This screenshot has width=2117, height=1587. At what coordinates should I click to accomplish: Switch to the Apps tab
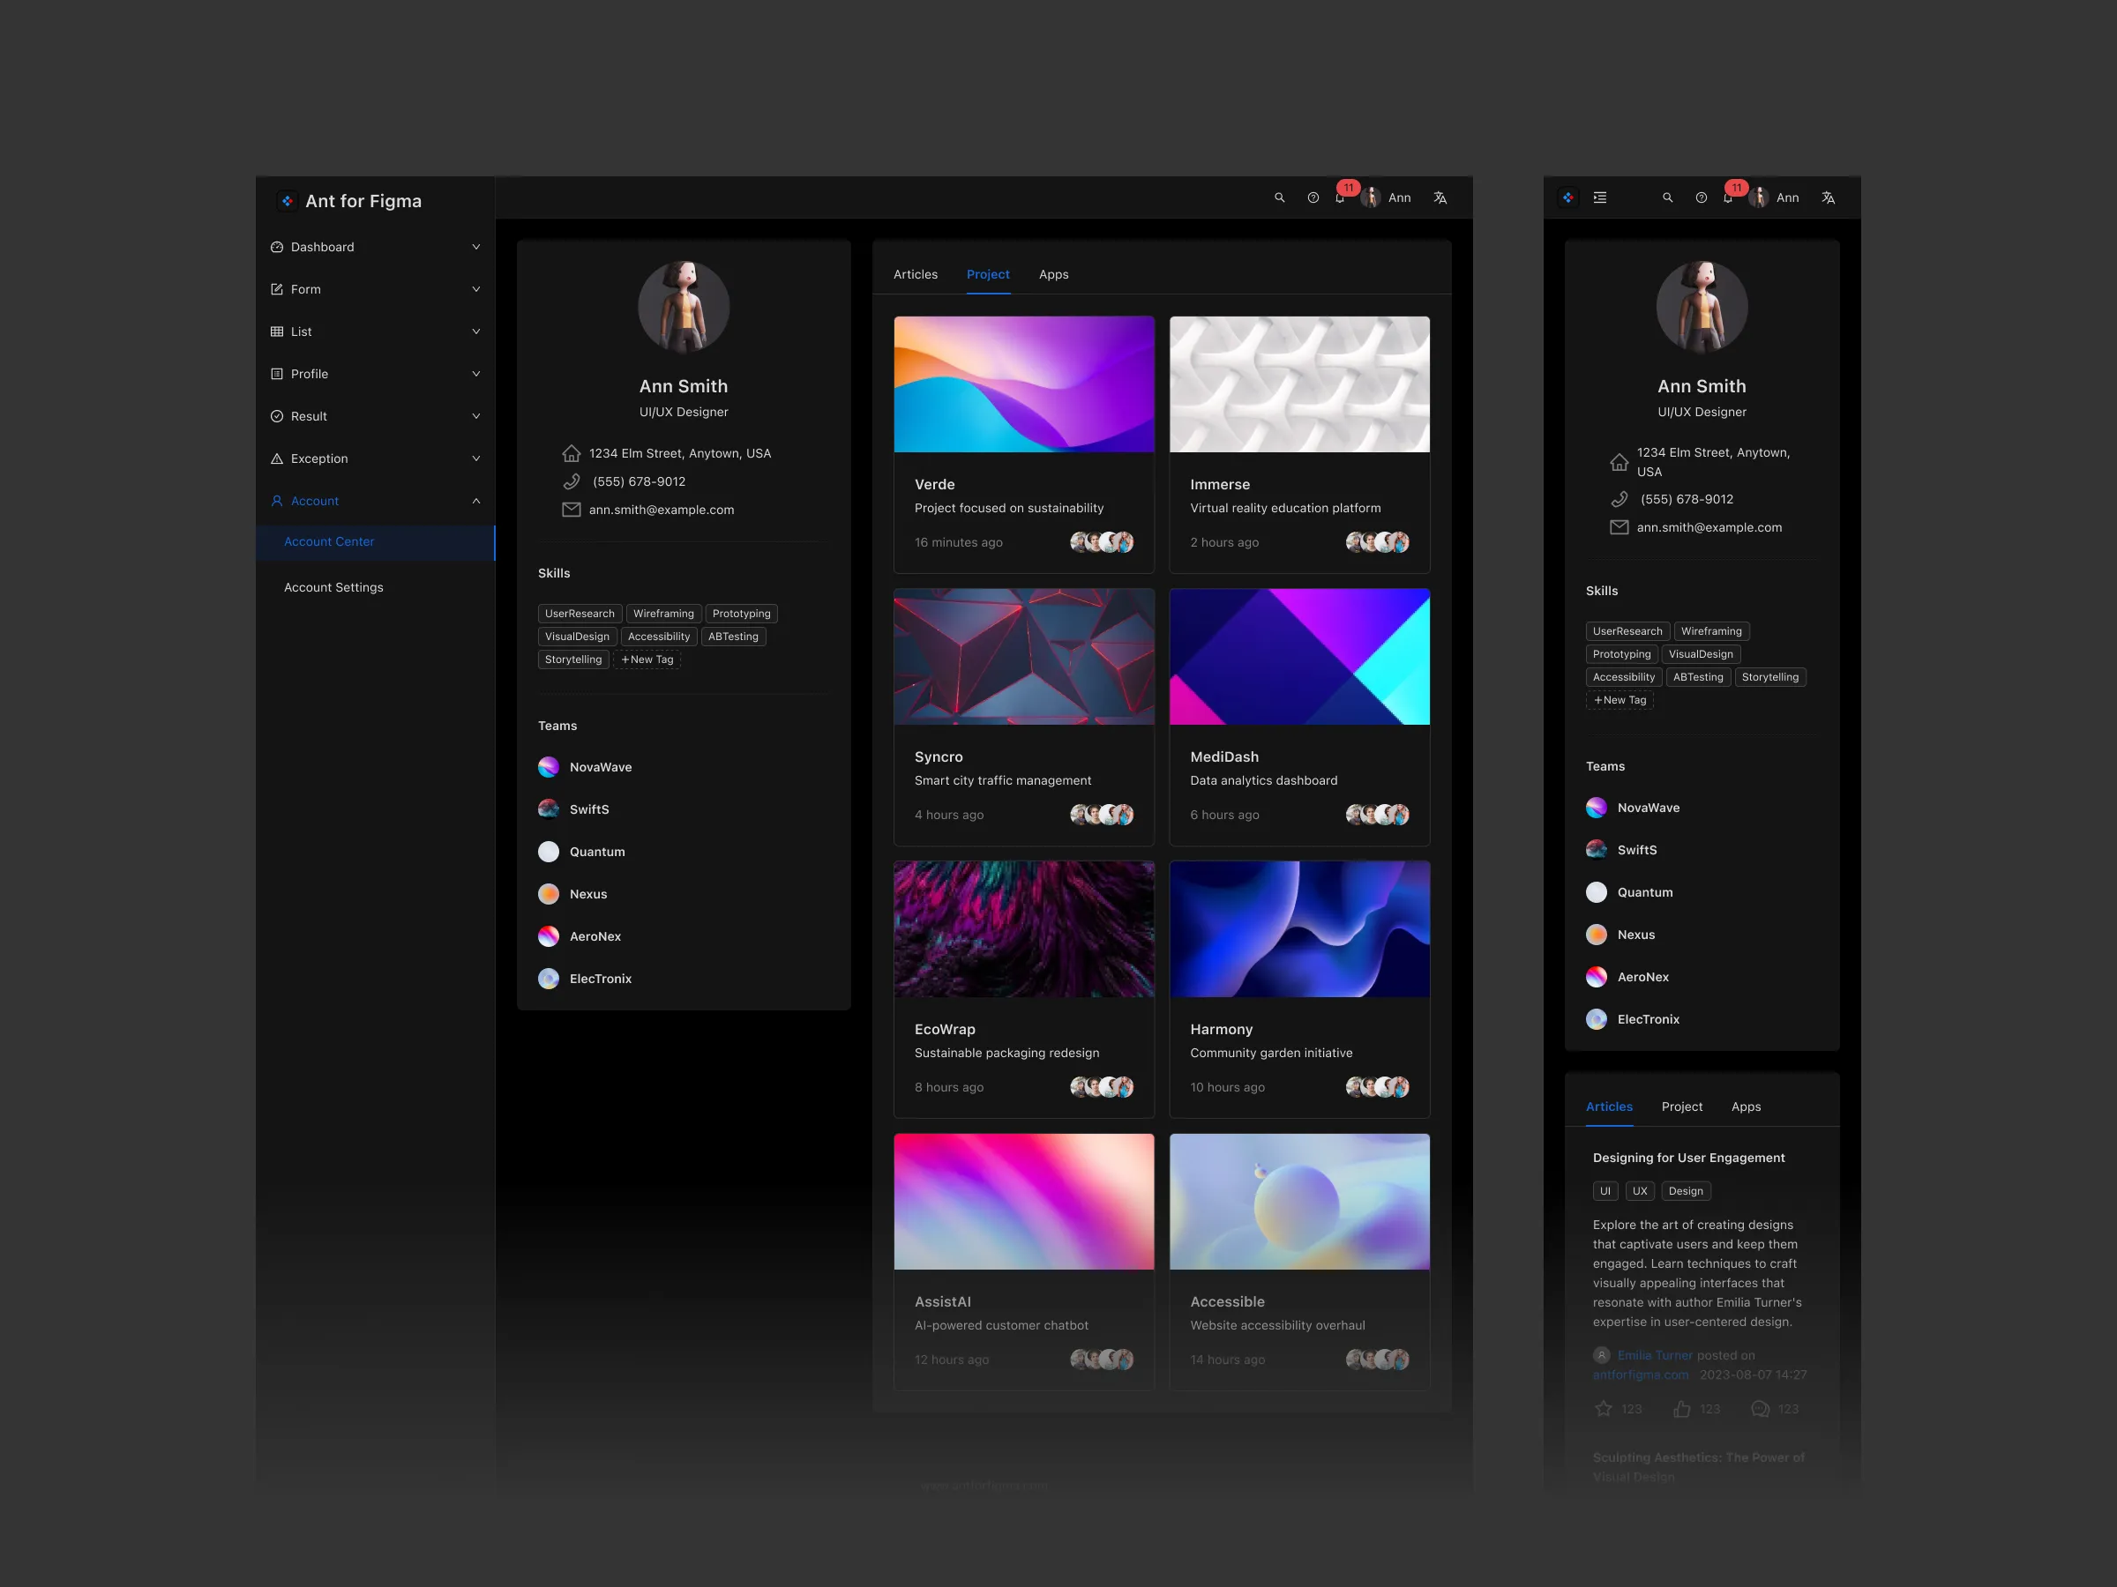(x=1052, y=274)
